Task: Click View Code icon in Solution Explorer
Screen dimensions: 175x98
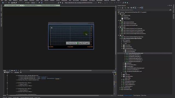Action: coord(138,8)
